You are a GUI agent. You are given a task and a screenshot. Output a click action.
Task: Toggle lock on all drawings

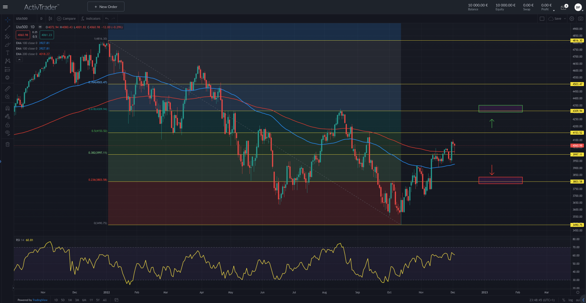tap(7, 125)
